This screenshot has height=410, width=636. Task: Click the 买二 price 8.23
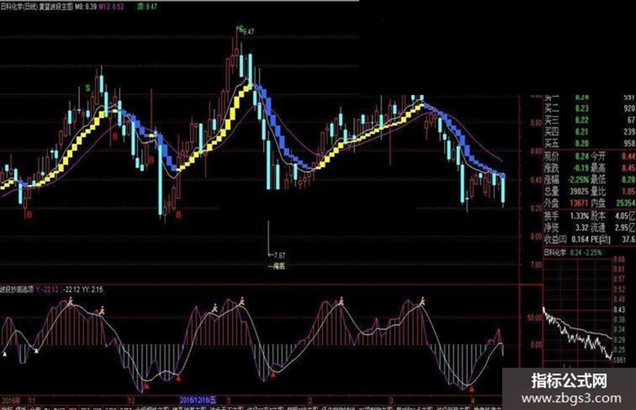pyautogui.click(x=581, y=108)
